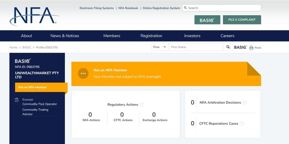Screen dimensions: 289x144
Task: Click CFTC Reparations Cases label
Action: click(x=219, y=123)
